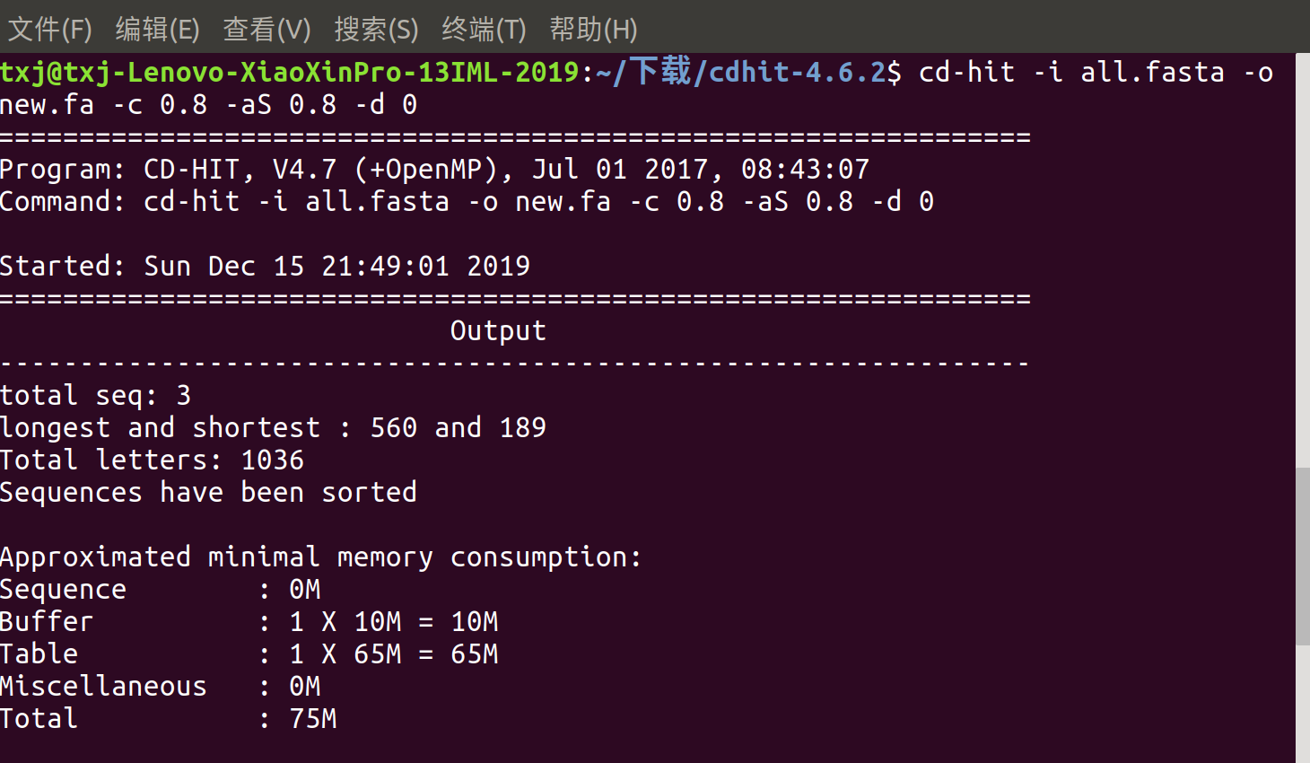Open the 文件(F) menu
This screenshot has width=1310, height=763.
pyautogui.click(x=49, y=29)
